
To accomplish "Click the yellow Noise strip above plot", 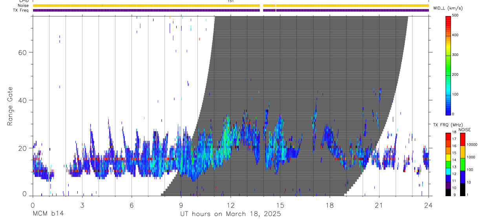I will [231, 5].
